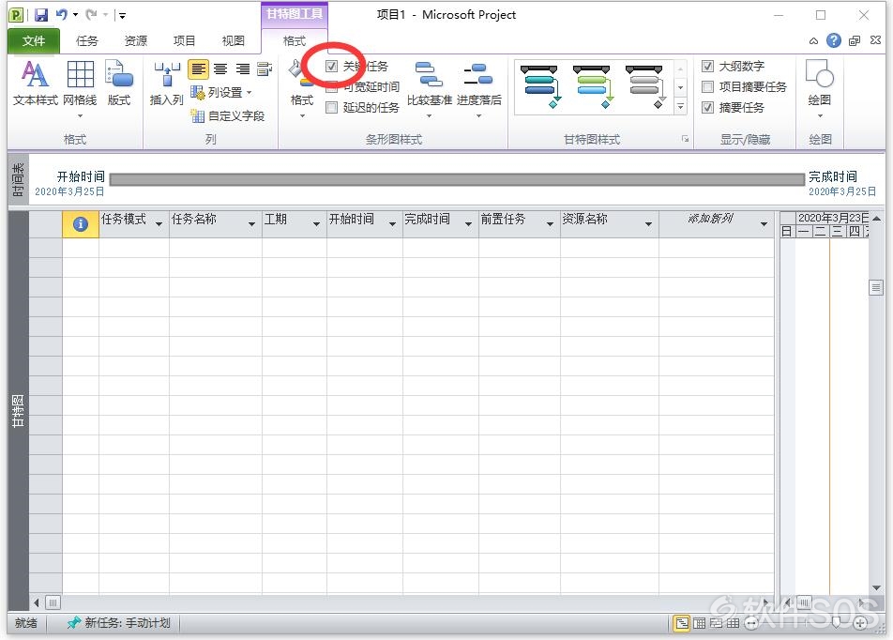Image resolution: width=893 pixels, height=640 pixels.
Task: Open the 前置任务 column filter arrow
Action: (x=550, y=224)
